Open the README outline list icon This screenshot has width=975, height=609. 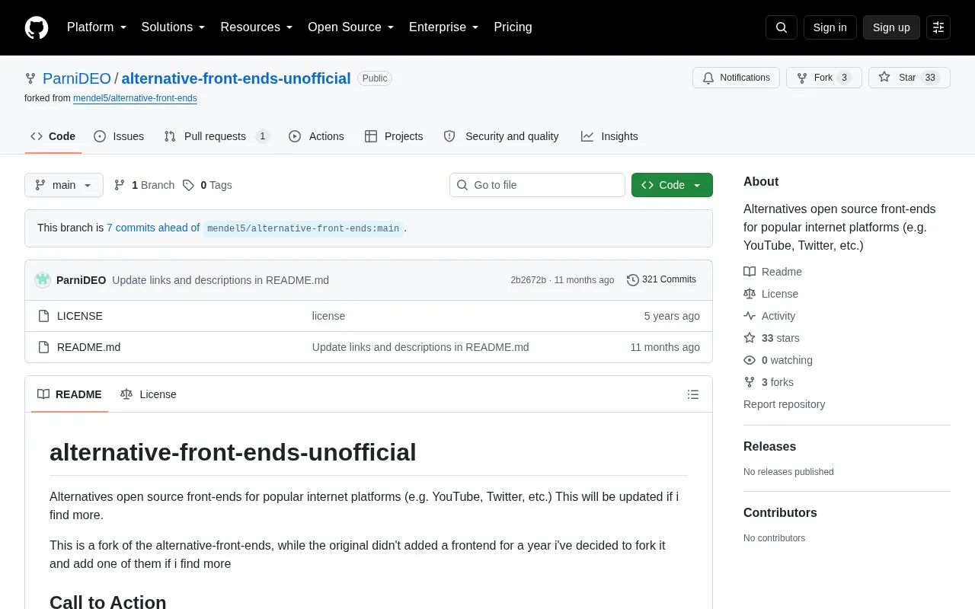[693, 394]
